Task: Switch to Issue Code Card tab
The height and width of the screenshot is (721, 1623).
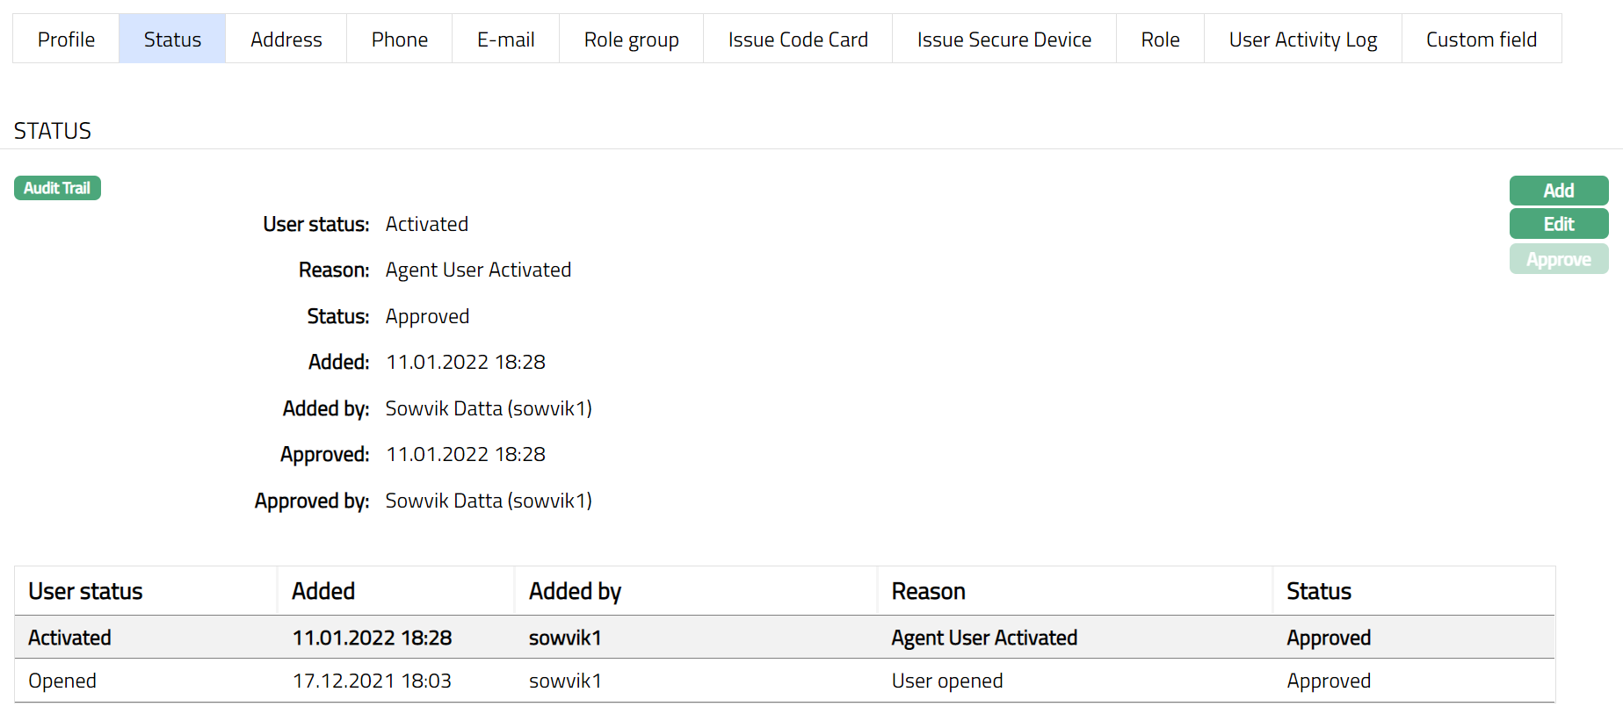Action: (797, 40)
